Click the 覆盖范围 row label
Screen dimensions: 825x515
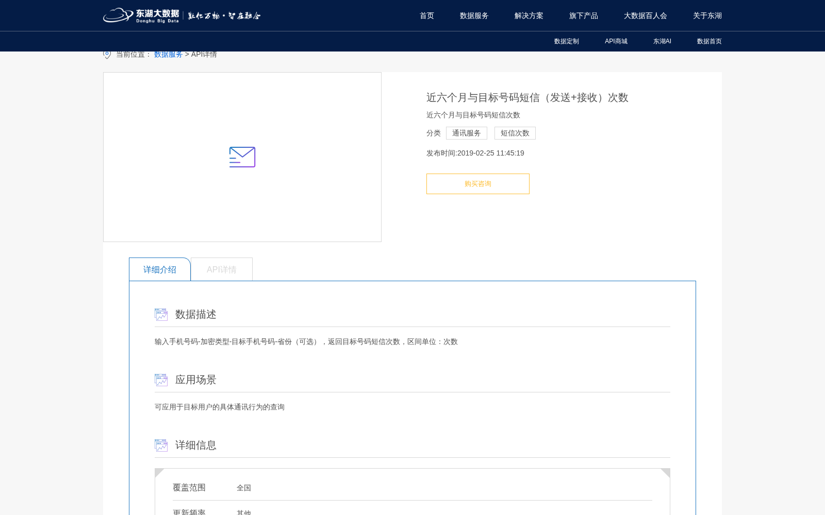click(189, 487)
